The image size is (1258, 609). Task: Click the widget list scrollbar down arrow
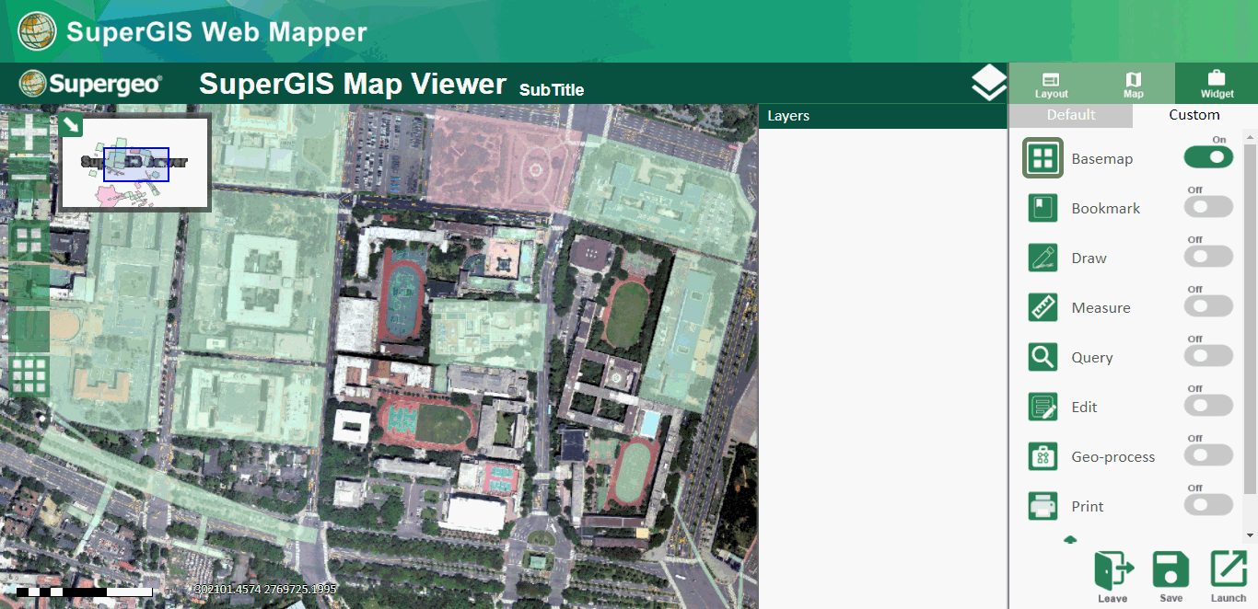(1251, 534)
